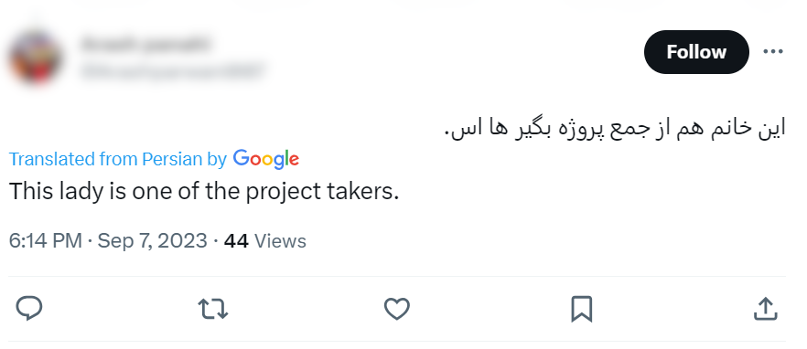Click the Google logo
Screen dimensions: 807x349
pyautogui.click(x=265, y=159)
